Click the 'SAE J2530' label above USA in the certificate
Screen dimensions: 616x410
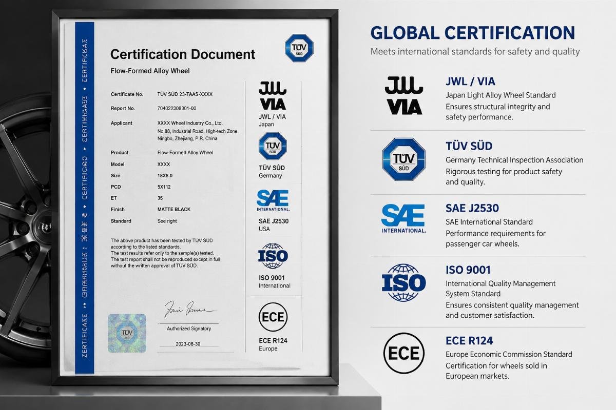(274, 221)
